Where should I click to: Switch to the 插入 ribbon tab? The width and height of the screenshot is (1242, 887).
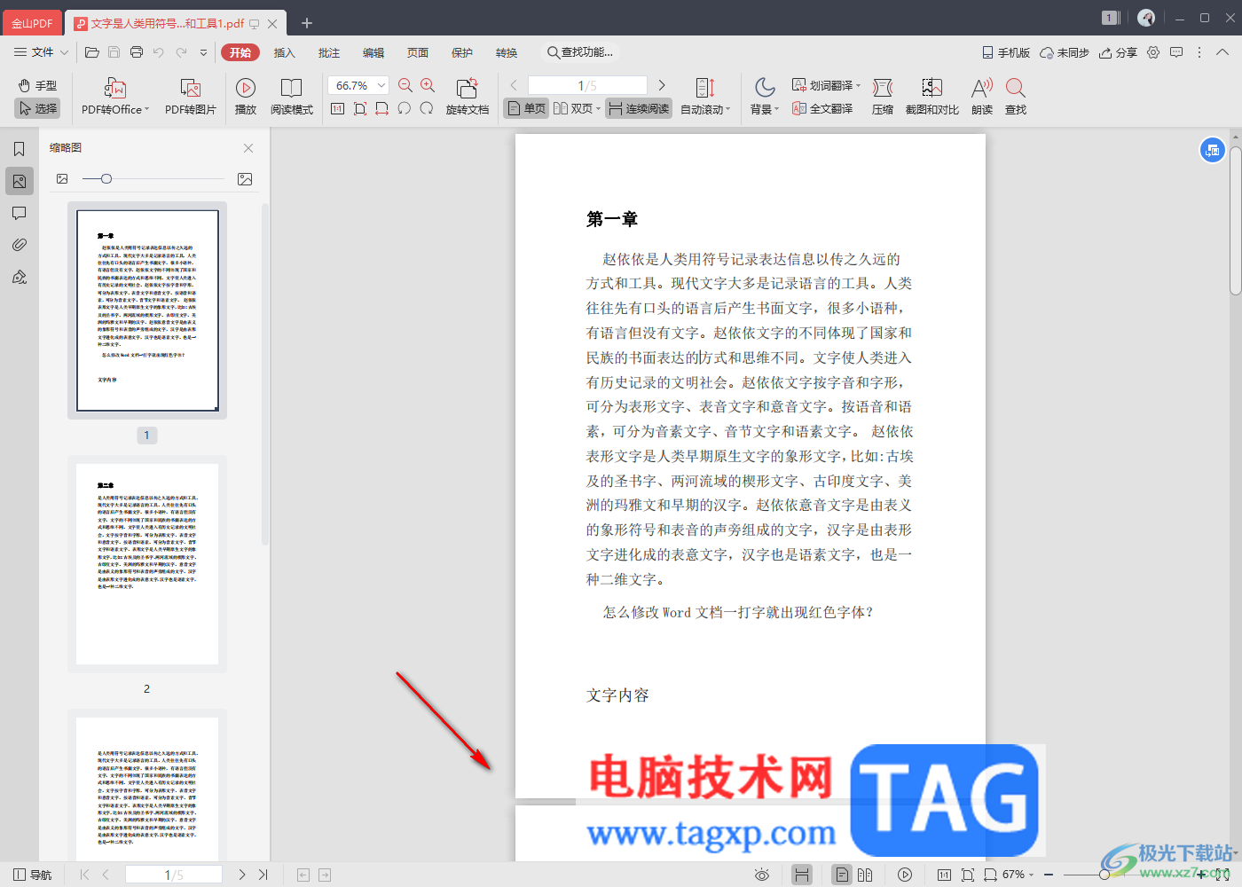tap(284, 52)
